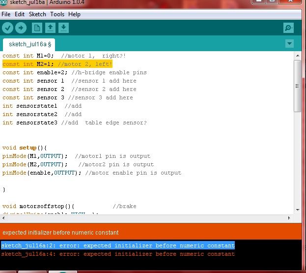The image size is (306, 273).
Task: Open the Sketch menu
Action: coord(37,14)
